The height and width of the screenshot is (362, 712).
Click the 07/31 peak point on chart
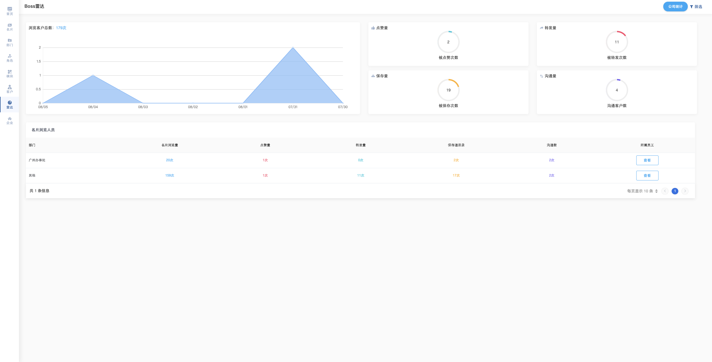293,48
